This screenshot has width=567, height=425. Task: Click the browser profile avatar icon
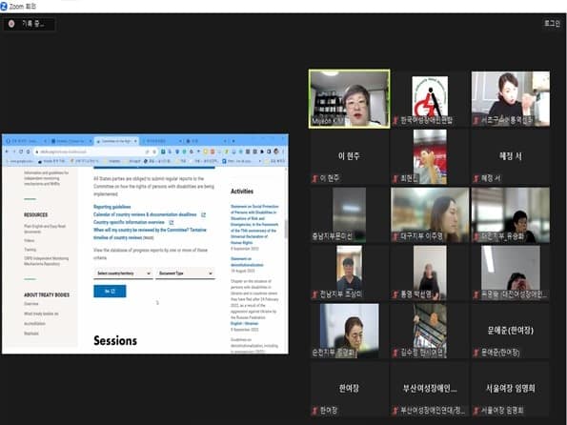pyautogui.click(x=276, y=152)
